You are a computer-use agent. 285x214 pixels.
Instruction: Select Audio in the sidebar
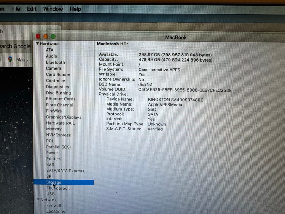point(51,56)
